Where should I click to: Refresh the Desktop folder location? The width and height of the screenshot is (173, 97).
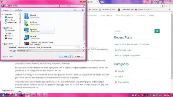point(57,6)
